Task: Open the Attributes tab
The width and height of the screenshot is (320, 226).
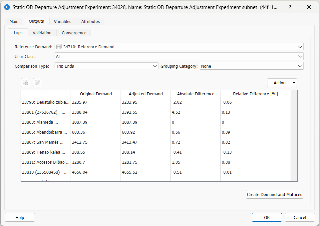Action: click(90, 21)
